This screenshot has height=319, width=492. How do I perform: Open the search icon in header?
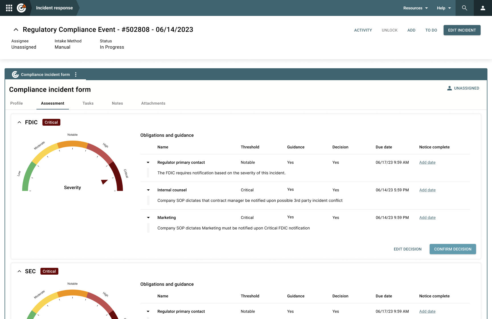(x=465, y=8)
